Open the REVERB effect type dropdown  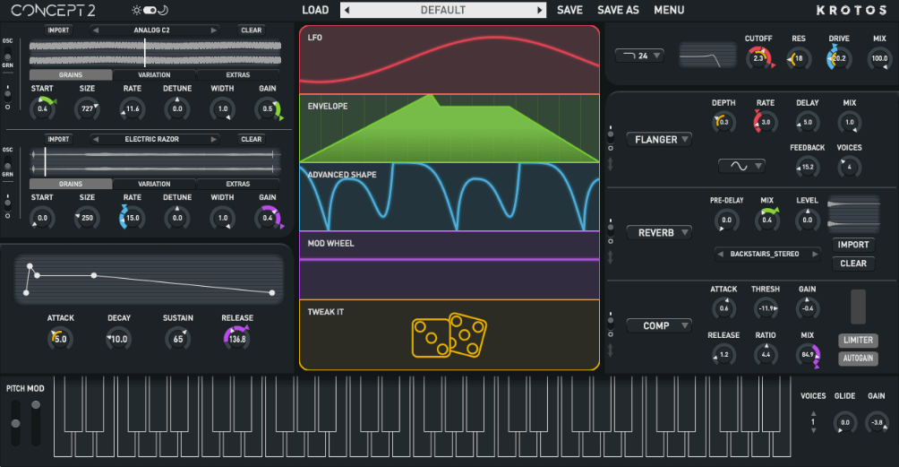pos(658,232)
